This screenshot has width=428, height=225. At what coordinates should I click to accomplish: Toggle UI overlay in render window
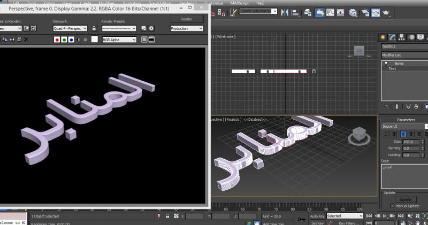144,40
